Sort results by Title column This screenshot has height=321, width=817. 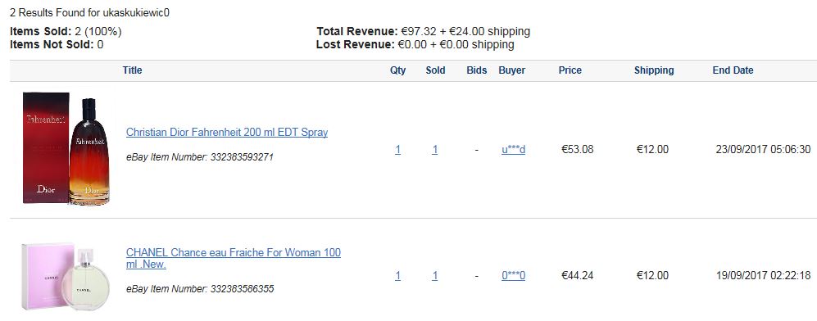coord(133,70)
